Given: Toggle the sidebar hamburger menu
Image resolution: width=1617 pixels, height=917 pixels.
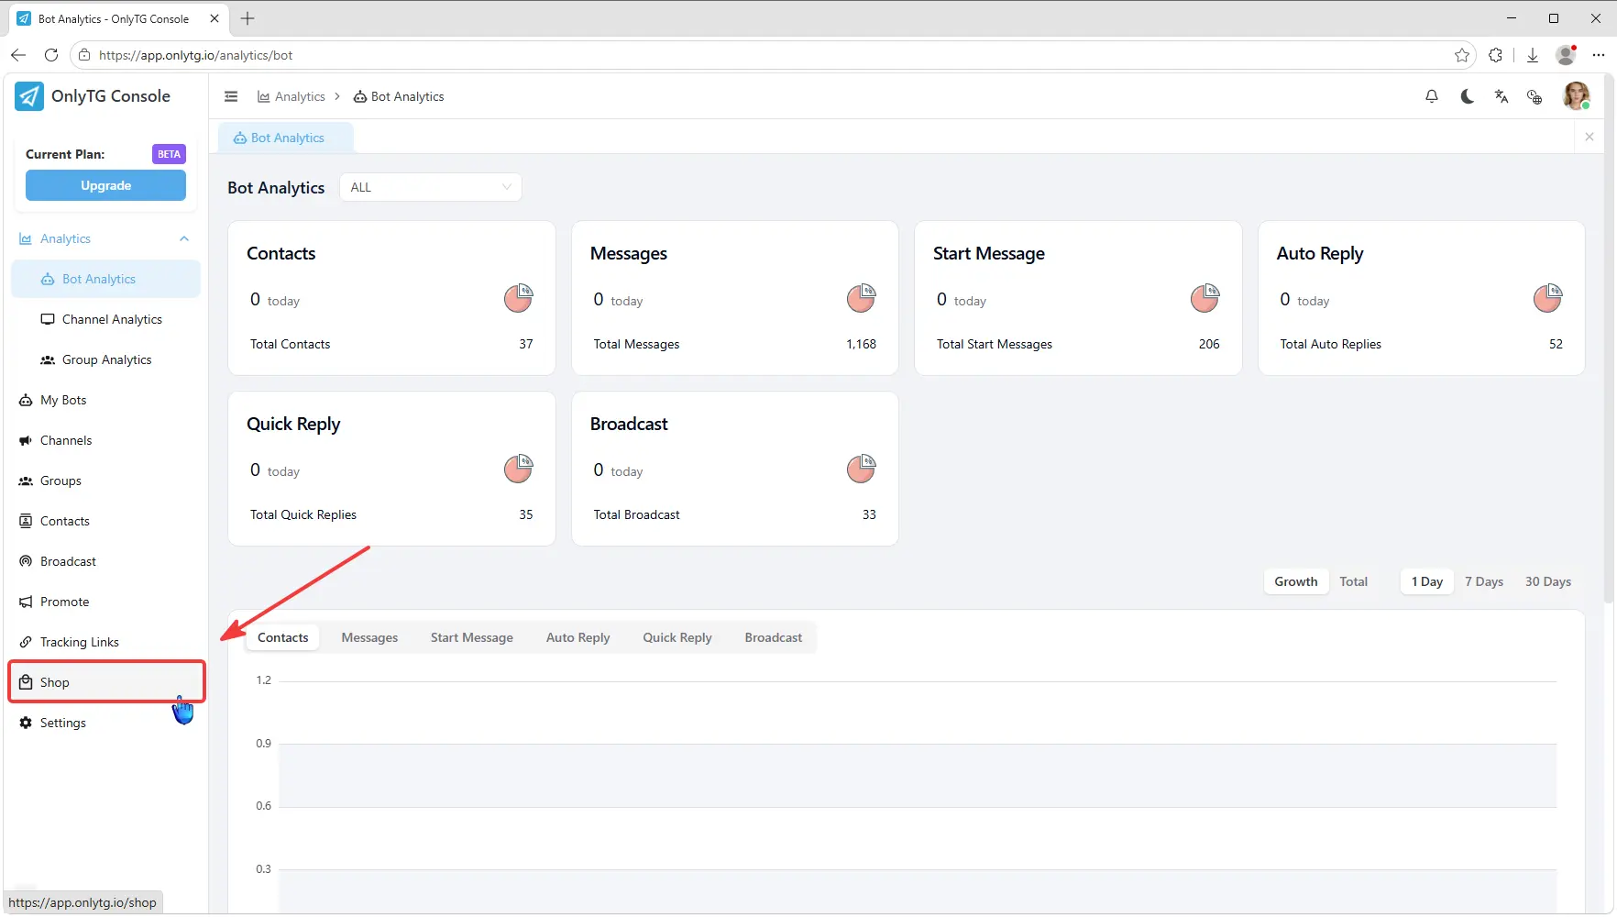Looking at the screenshot, I should (x=231, y=96).
